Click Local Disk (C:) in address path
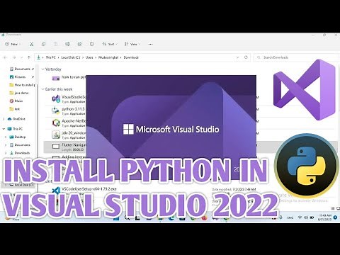The width and height of the screenshot is (340, 255). point(71,57)
